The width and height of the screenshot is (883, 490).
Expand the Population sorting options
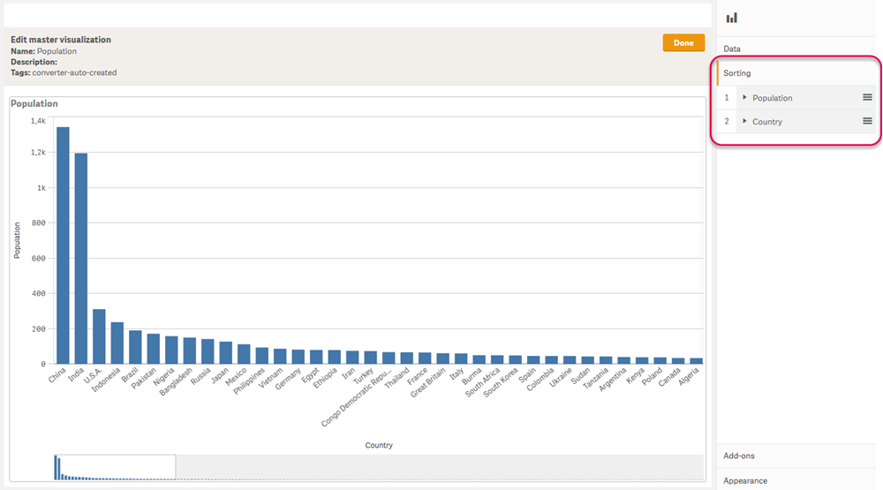click(744, 97)
